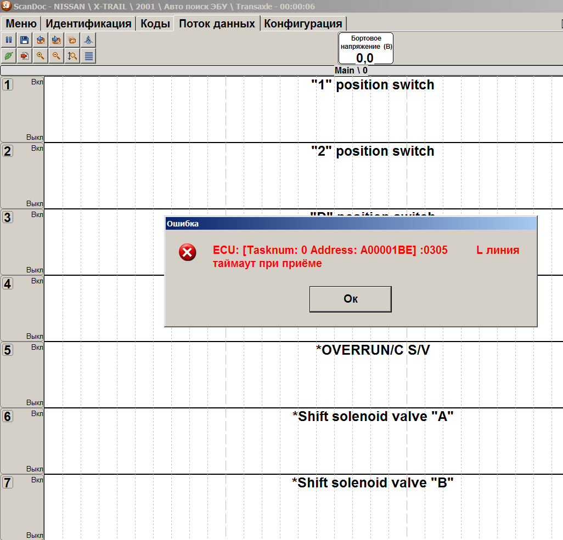Select channel number 6 box
Viewport: 563px width, 540px height.
(8, 417)
